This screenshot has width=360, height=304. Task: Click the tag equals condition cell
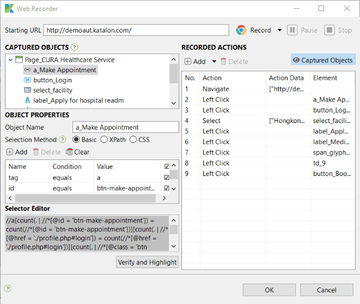point(72,178)
